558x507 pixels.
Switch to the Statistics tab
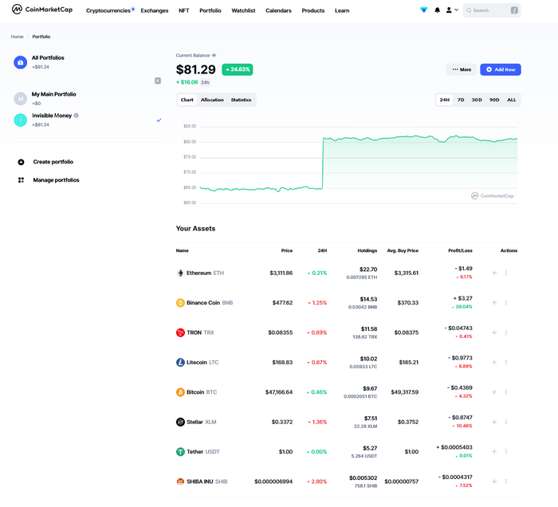click(241, 100)
